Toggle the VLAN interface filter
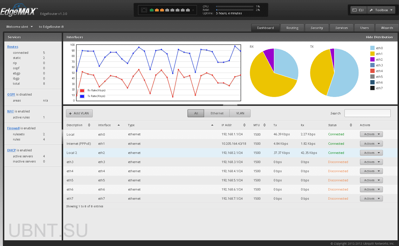Viewport: 399px width, 246px height. [x=240, y=113]
